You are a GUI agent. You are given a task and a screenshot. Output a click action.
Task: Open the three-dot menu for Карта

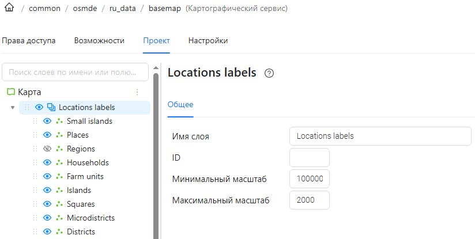137,92
